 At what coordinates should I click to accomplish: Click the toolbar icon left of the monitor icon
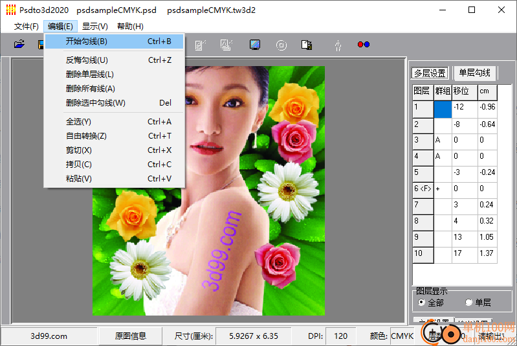pos(226,45)
